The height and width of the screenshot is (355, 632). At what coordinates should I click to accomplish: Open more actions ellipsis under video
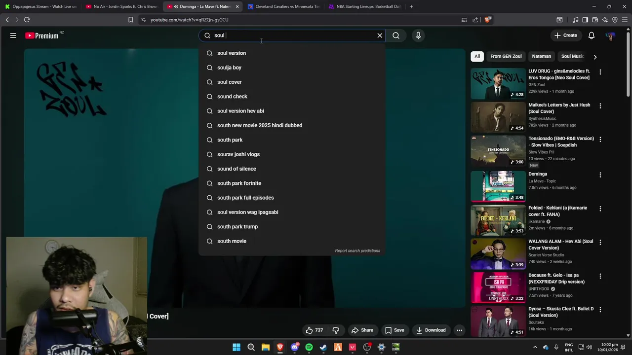pos(459,330)
